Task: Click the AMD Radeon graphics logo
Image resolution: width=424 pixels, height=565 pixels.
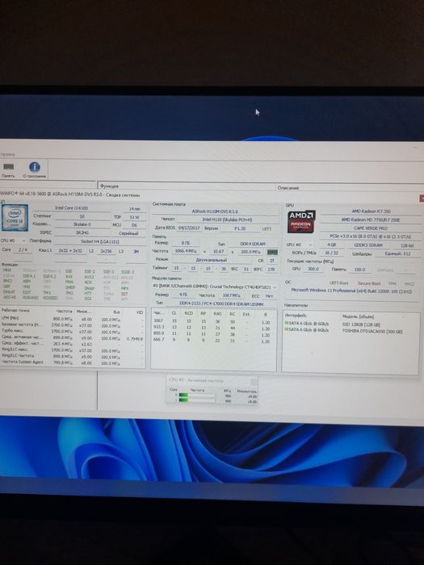Action: click(301, 221)
